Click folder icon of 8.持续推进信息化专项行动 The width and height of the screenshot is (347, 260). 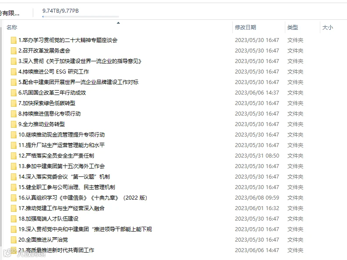pos(14,114)
